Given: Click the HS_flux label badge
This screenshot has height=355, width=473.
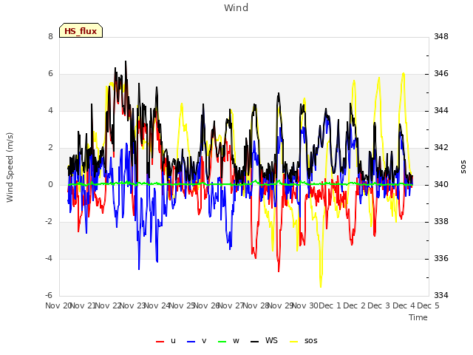Looking at the screenshot, I should (x=81, y=30).
